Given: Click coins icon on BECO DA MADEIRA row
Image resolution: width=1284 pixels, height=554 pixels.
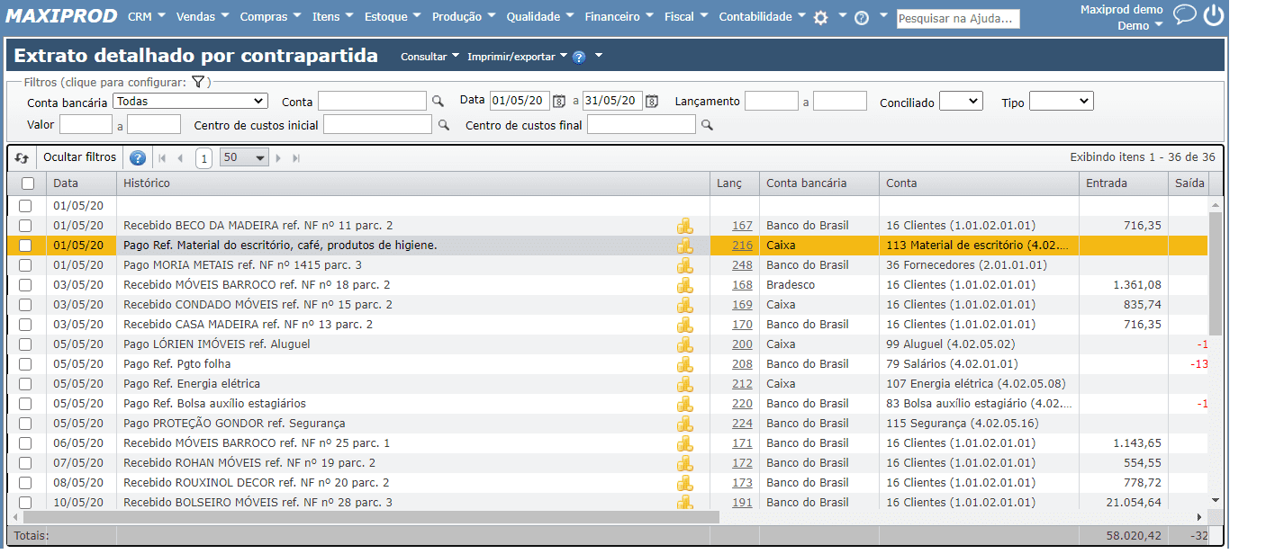Looking at the screenshot, I should point(685,226).
